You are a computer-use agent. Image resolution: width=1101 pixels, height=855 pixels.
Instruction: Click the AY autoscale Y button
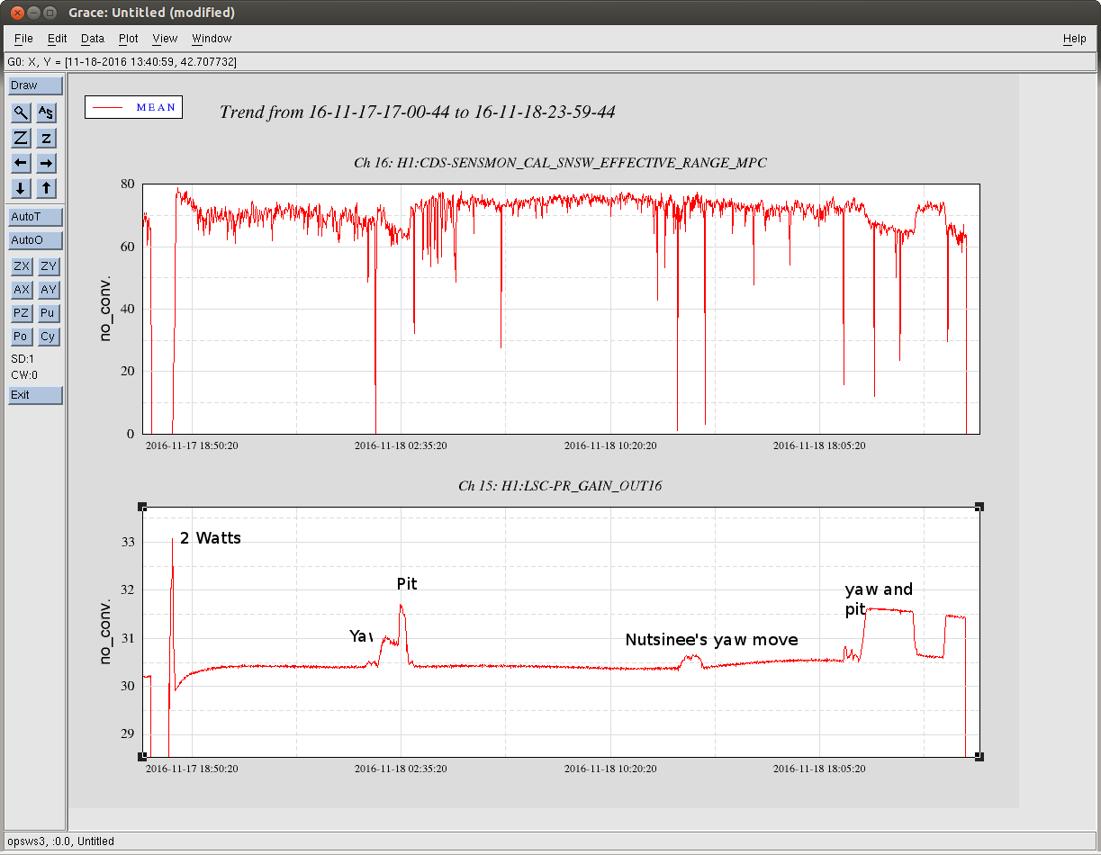click(48, 290)
